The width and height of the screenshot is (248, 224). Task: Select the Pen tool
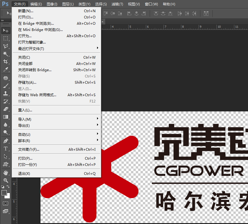(x=5, y=141)
